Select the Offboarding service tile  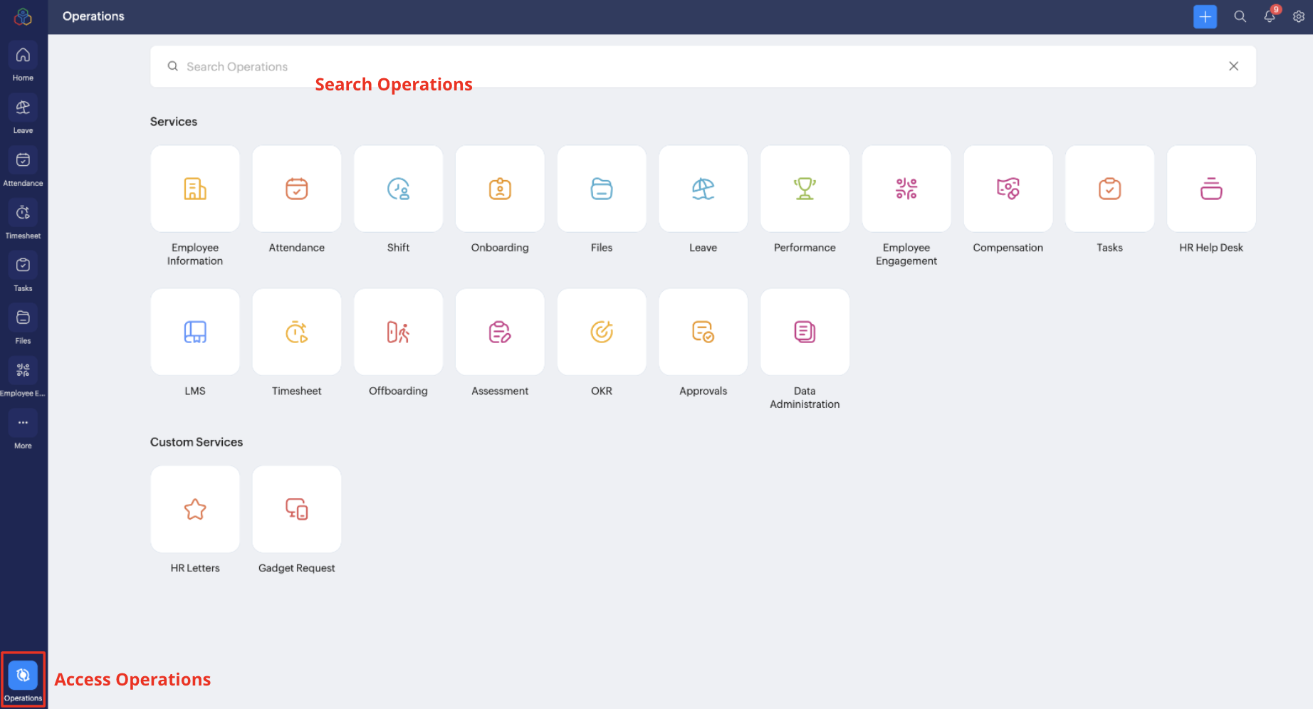pos(398,332)
